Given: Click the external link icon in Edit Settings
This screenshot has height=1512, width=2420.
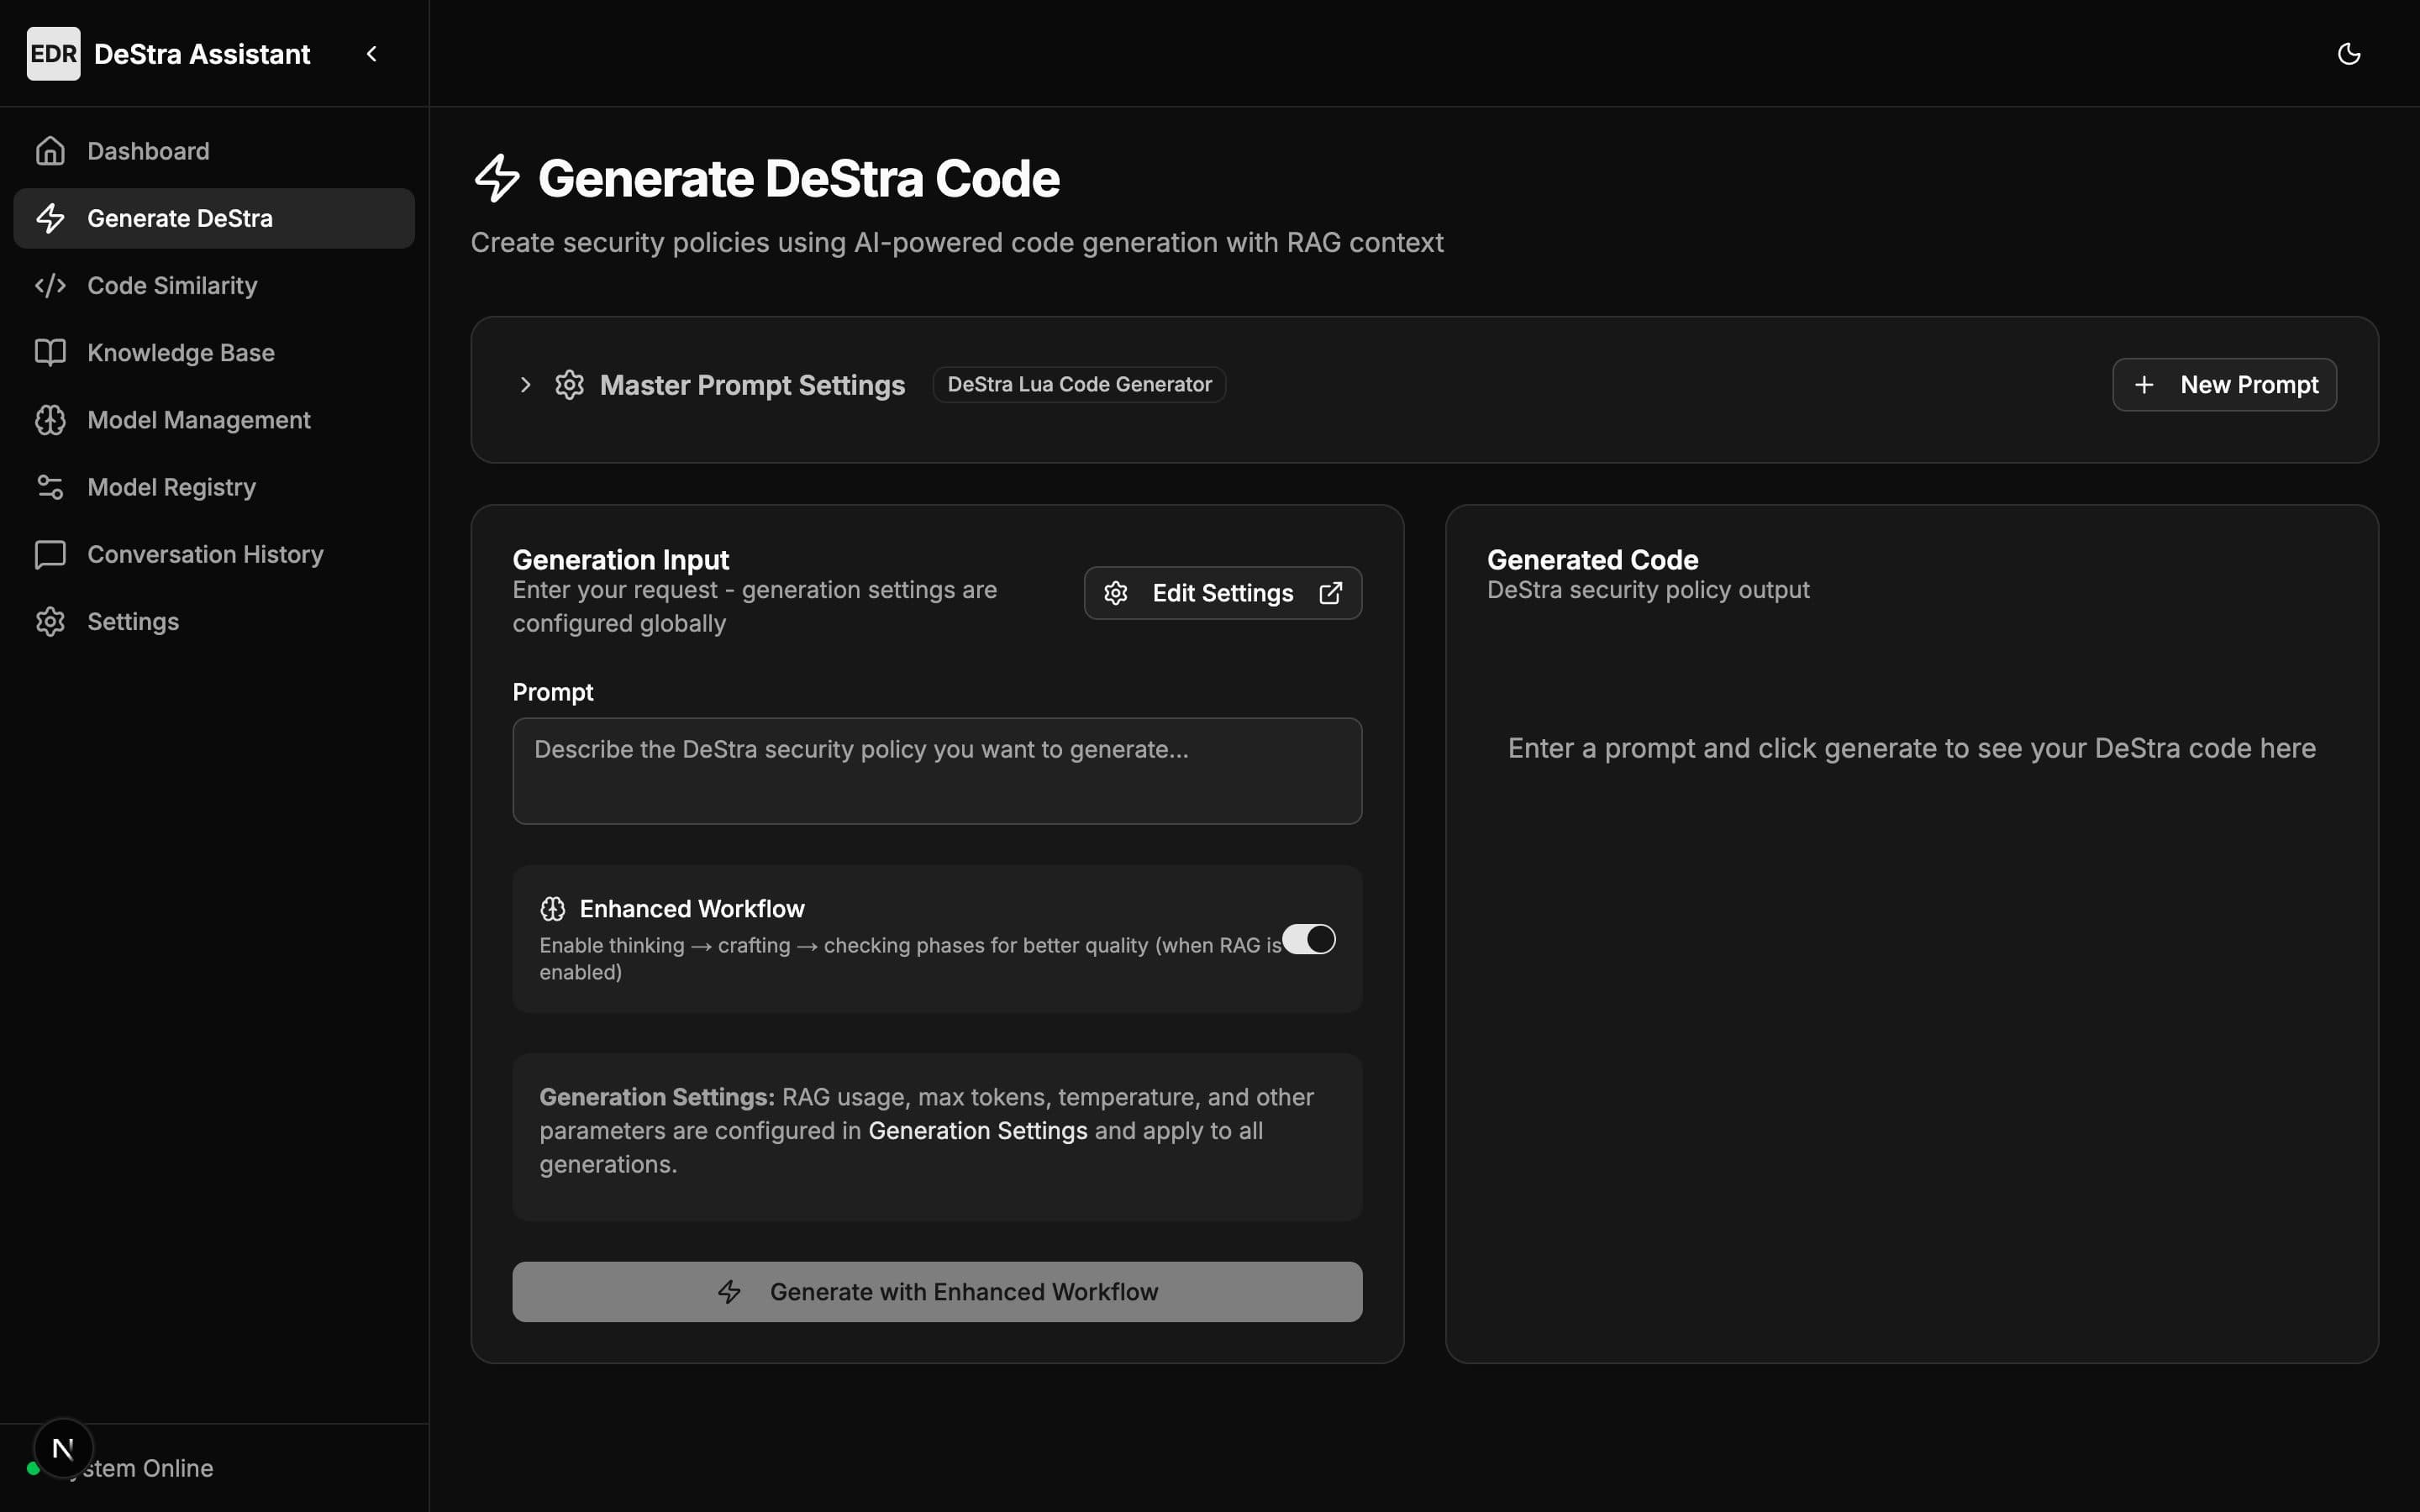Looking at the screenshot, I should [x=1330, y=593].
